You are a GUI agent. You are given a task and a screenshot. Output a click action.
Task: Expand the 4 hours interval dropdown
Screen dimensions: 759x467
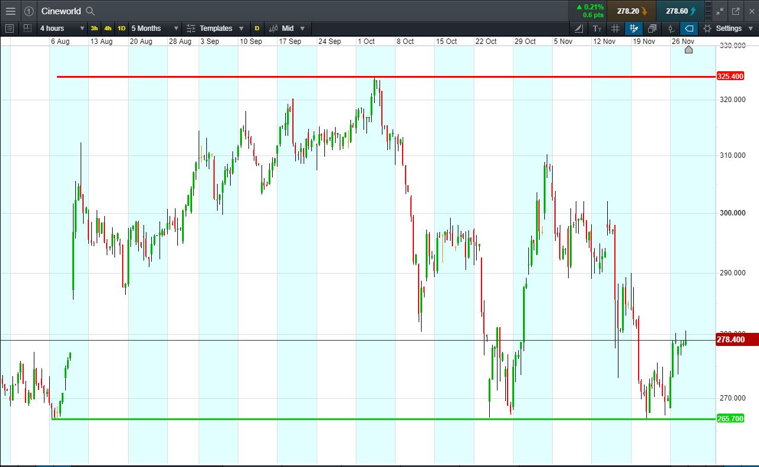pyautogui.click(x=82, y=28)
